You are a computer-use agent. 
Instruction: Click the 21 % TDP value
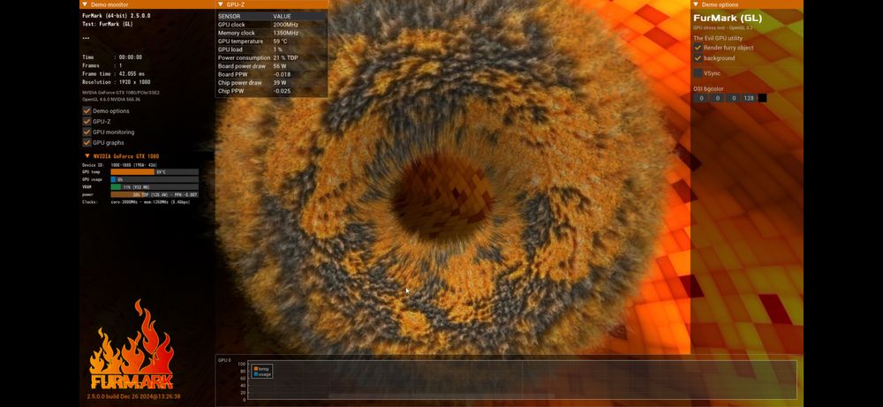285,58
